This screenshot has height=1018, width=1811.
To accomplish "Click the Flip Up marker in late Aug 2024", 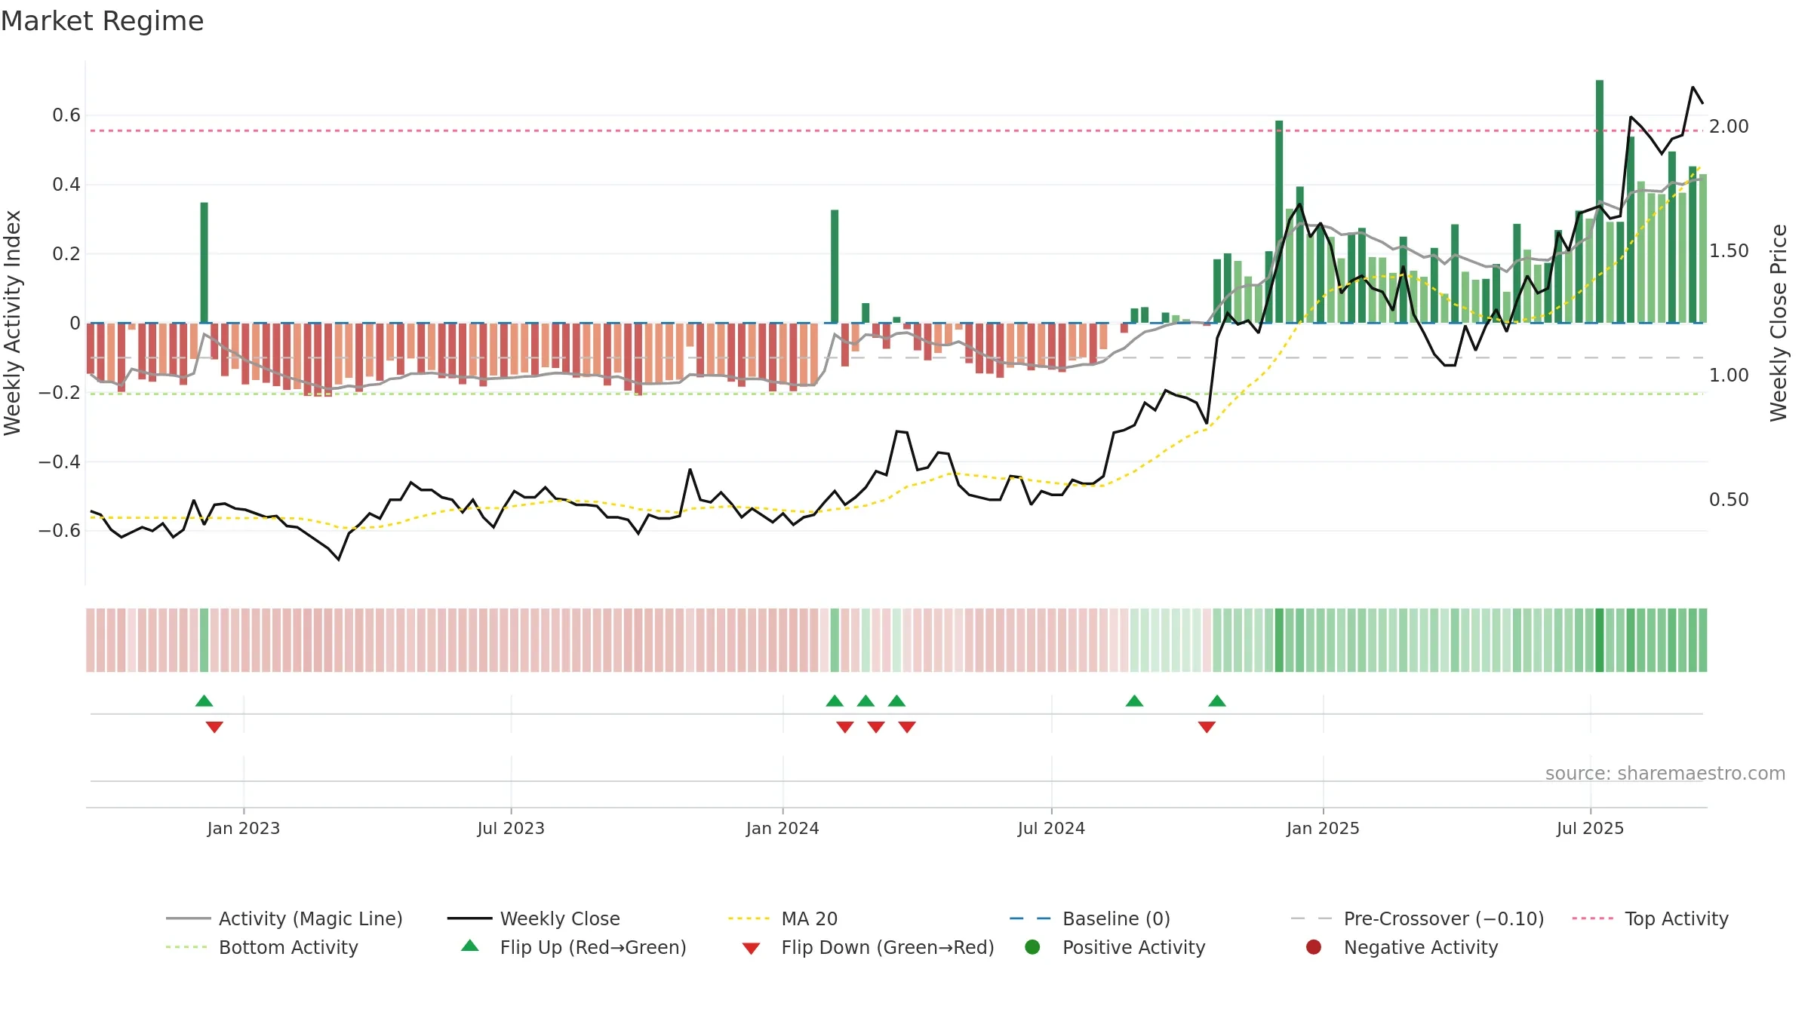I will (1134, 701).
